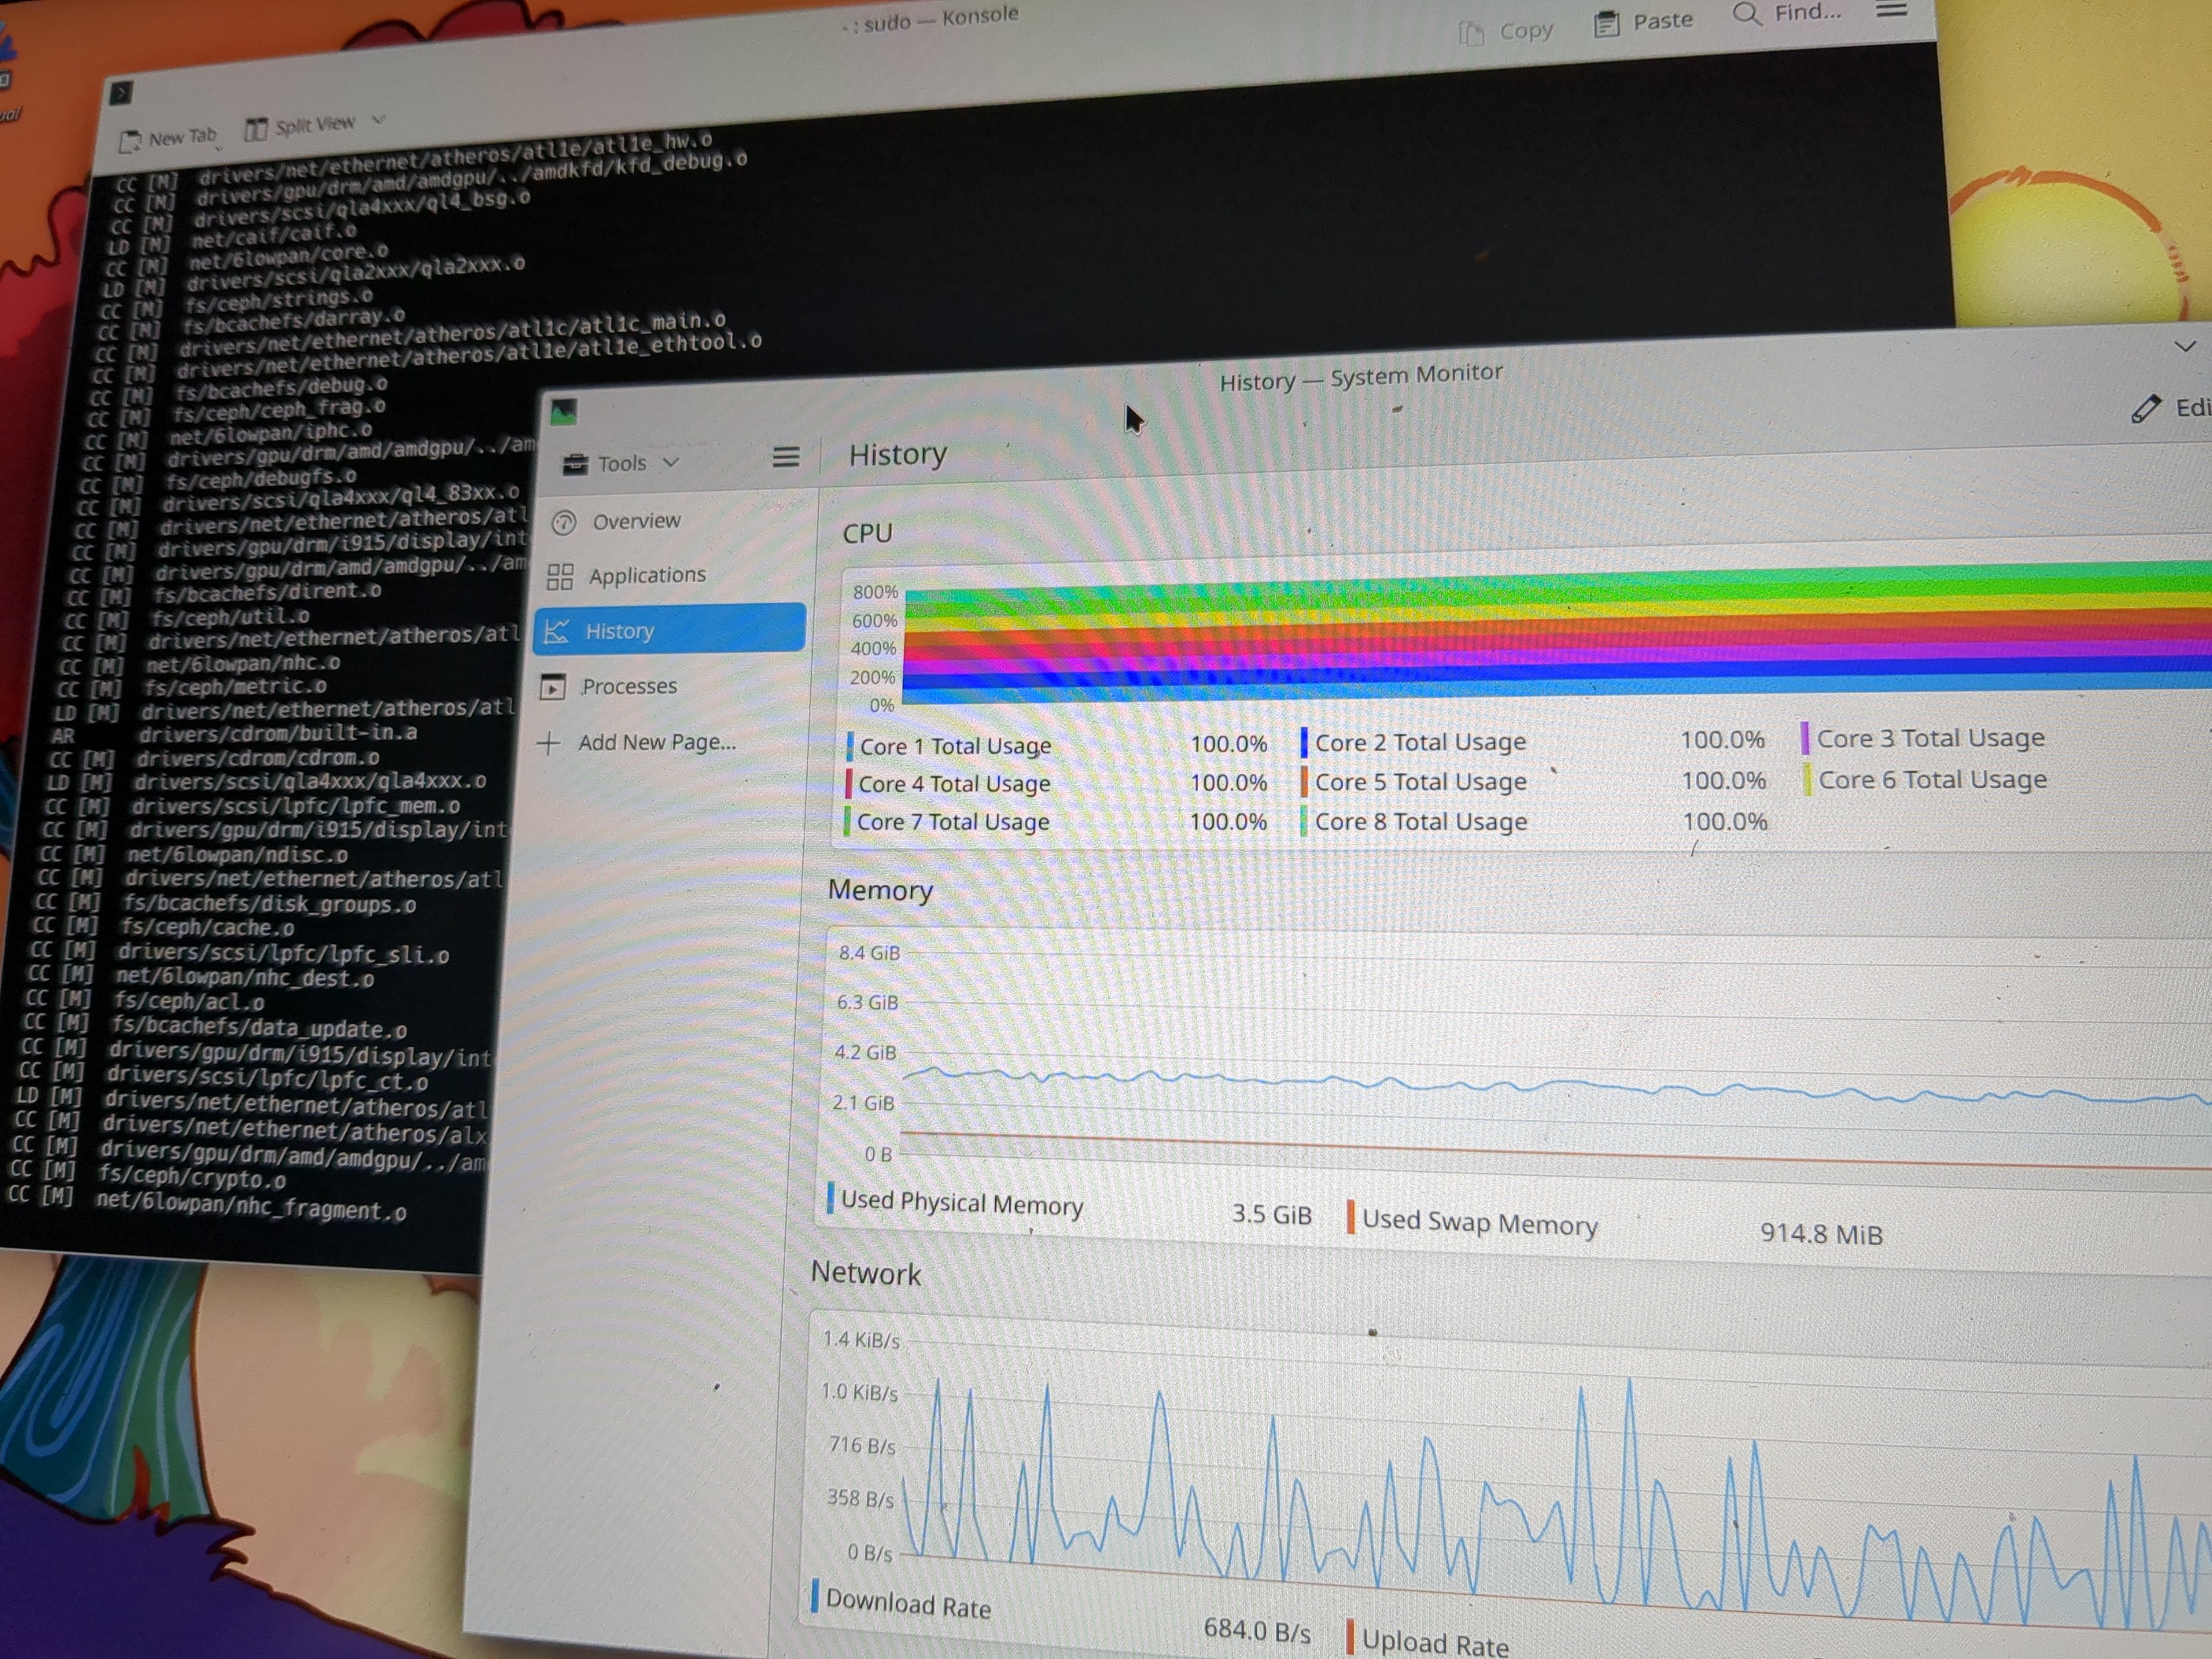Click the Core 1 Total Usage color swatch

click(x=850, y=744)
